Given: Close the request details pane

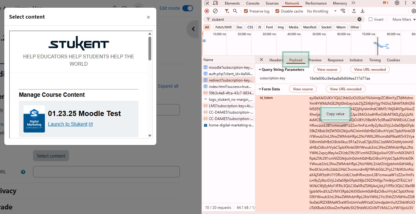Looking at the screenshot, I should [261, 60].
